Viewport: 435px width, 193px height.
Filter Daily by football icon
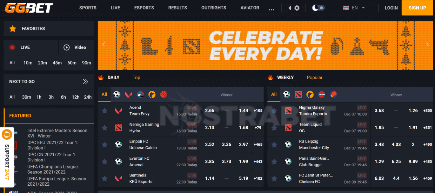pos(117,94)
